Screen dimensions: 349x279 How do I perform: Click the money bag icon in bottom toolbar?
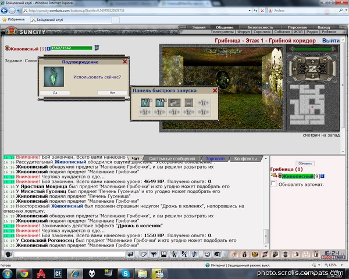click(244, 254)
